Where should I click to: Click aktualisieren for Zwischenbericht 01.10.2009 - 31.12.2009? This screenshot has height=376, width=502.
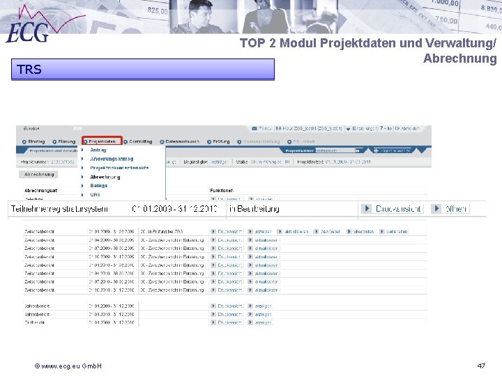263,256
